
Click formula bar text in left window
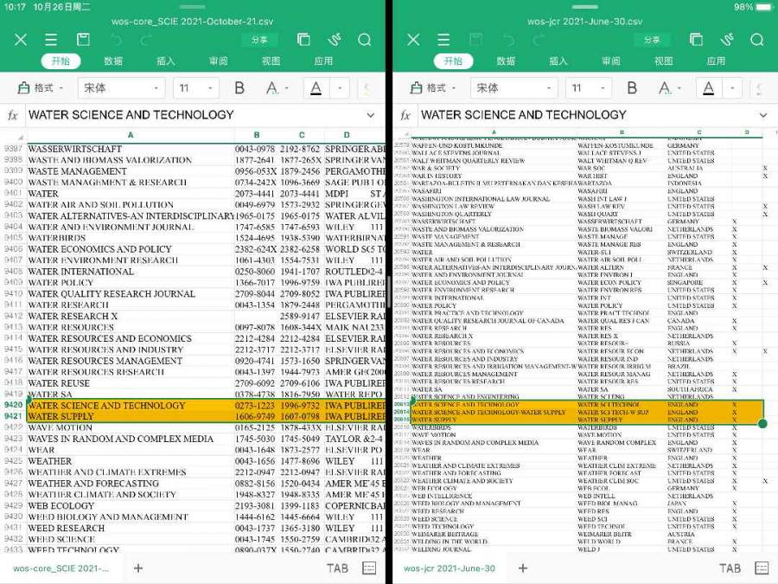(x=131, y=115)
